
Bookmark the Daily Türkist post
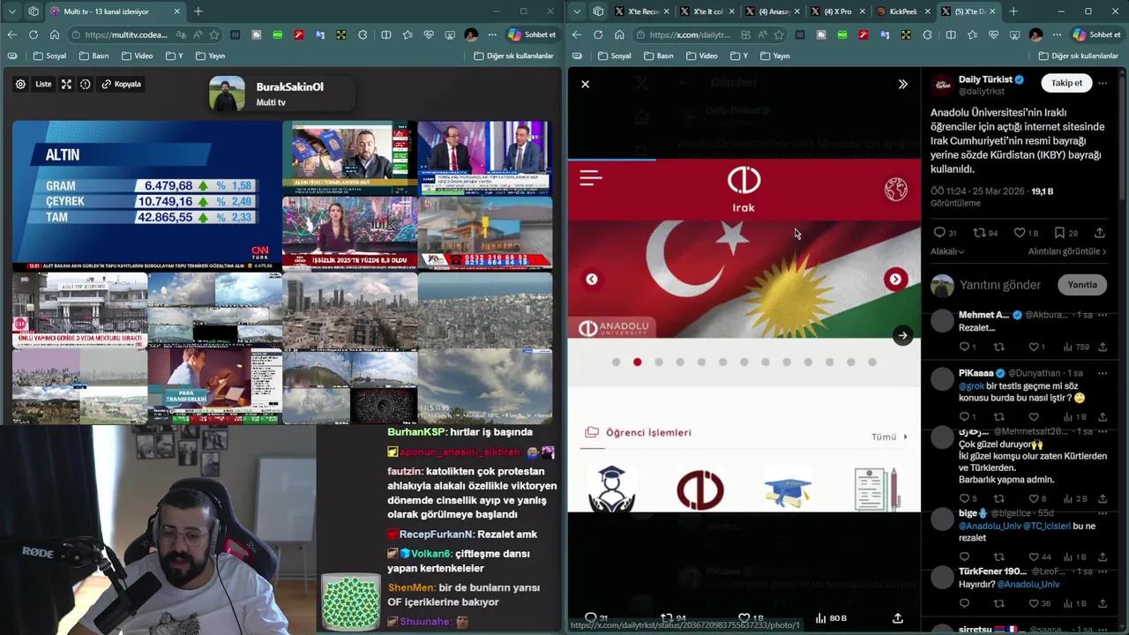pyautogui.click(x=1060, y=233)
